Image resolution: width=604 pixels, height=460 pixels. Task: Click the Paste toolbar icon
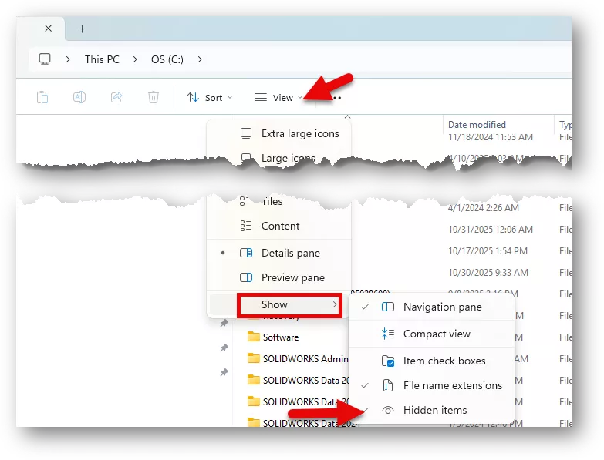pos(42,97)
